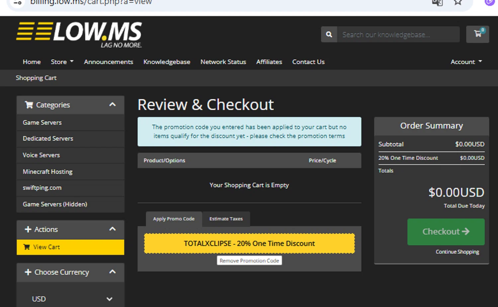
Task: Click the $0.00USD Total Due Today amount
Action: [456, 192]
